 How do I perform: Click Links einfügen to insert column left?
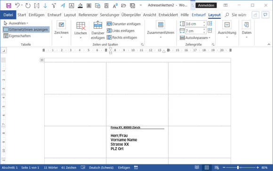coord(120,31)
